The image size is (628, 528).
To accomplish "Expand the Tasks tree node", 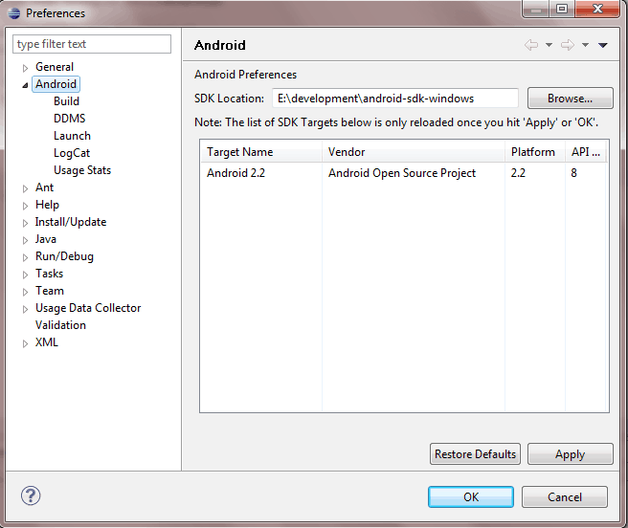I will coord(25,275).
